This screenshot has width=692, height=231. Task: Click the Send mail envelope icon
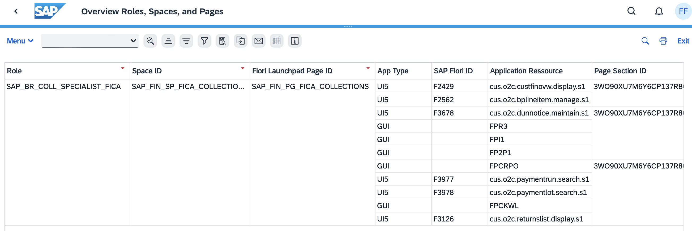click(x=258, y=41)
